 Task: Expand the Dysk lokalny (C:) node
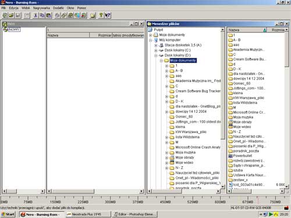click(156, 51)
